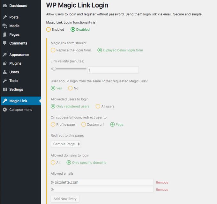Open the Sample Page dropdown

tap(66, 144)
